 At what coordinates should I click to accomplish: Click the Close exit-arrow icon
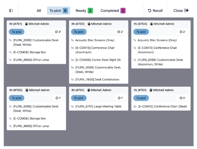tap(187, 11)
